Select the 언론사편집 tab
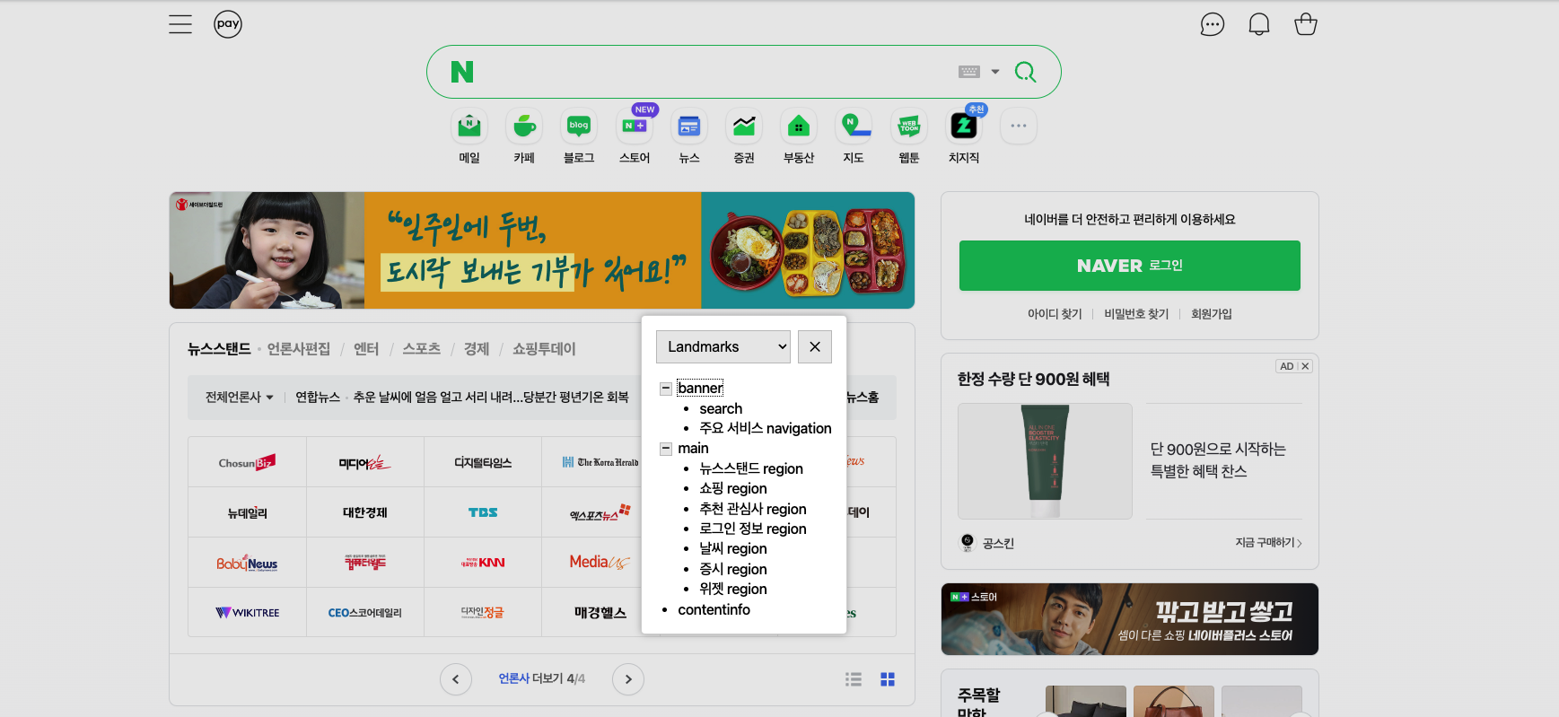 pos(299,349)
